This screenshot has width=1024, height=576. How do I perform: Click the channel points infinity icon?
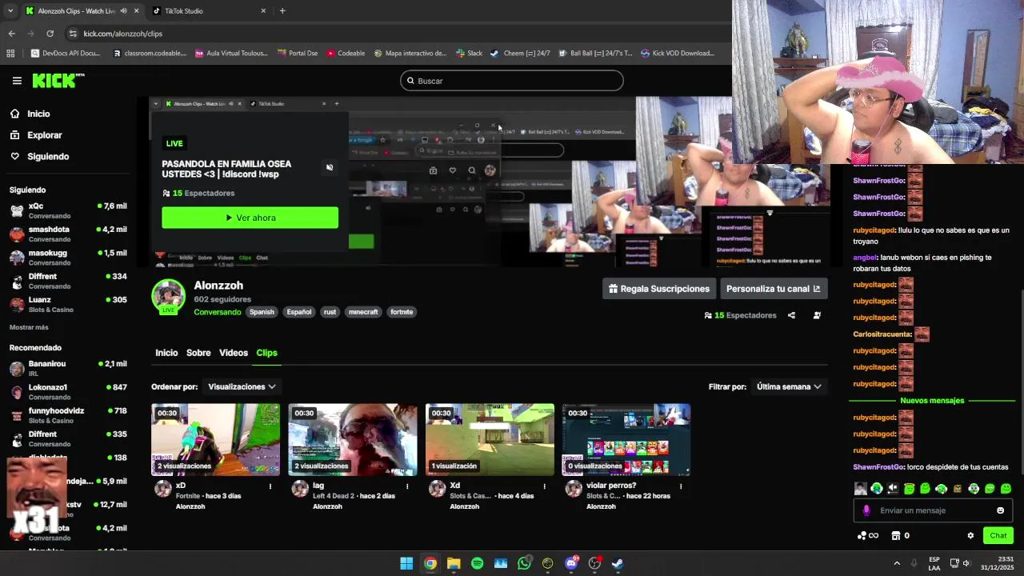click(x=868, y=536)
